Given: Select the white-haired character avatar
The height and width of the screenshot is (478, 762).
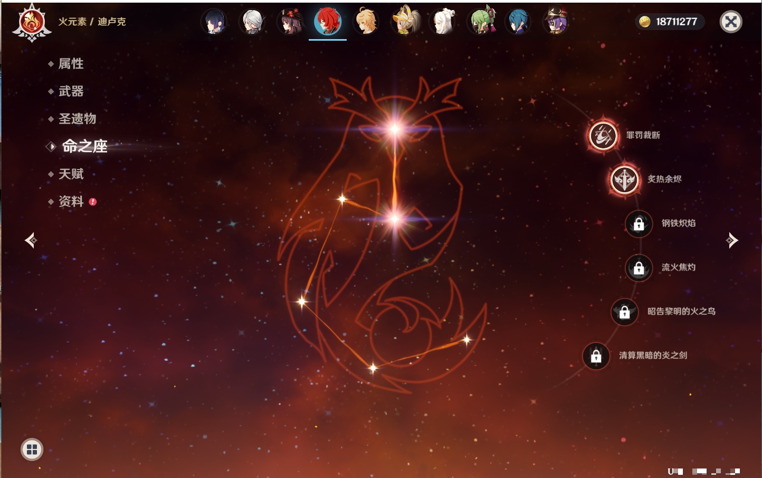Looking at the screenshot, I should click(443, 22).
